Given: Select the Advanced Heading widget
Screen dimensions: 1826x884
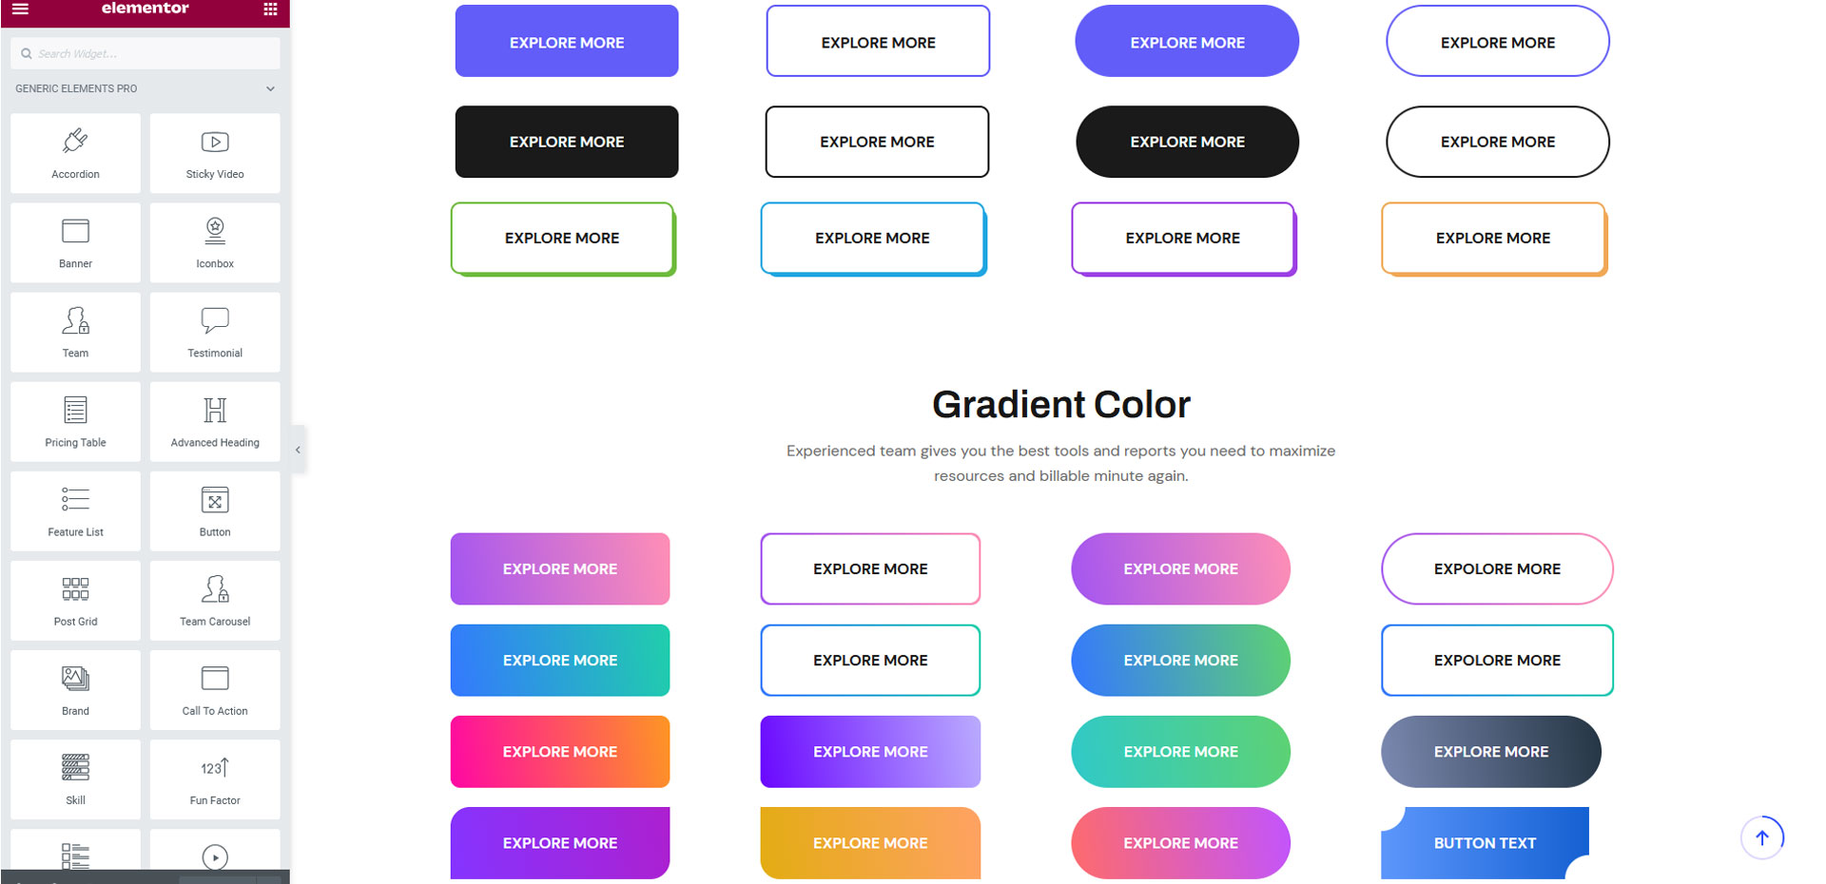Looking at the screenshot, I should (214, 421).
